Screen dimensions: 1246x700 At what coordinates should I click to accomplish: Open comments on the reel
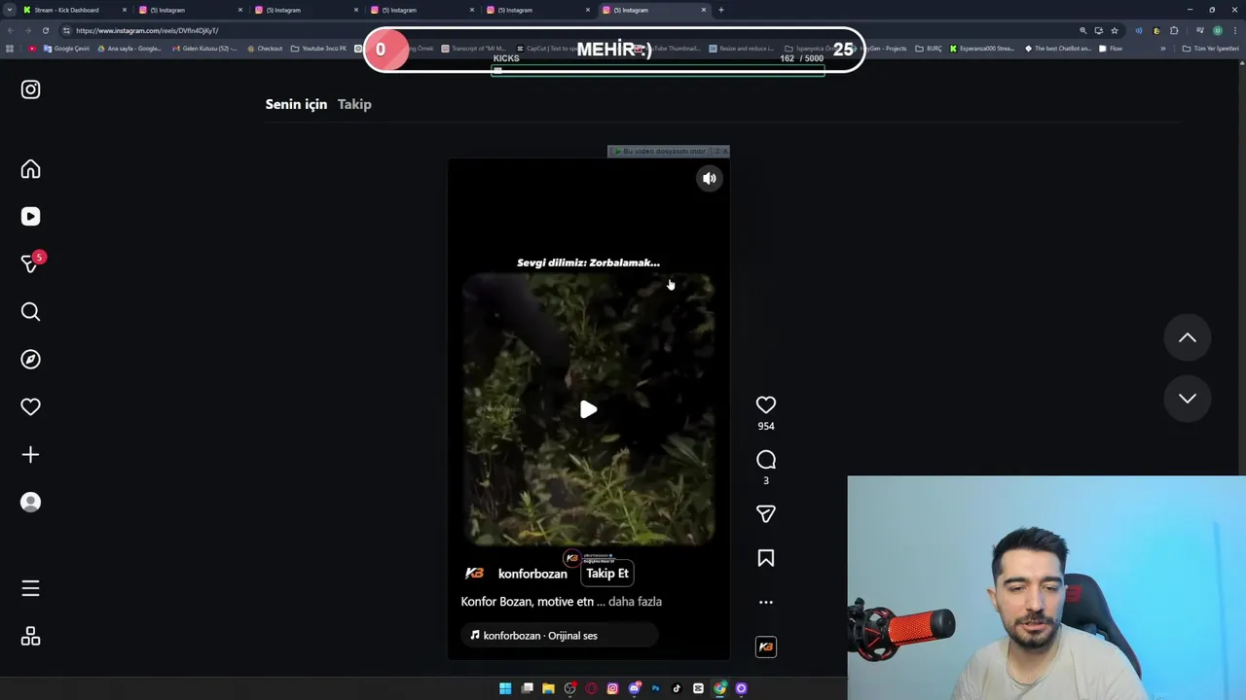[766, 460]
